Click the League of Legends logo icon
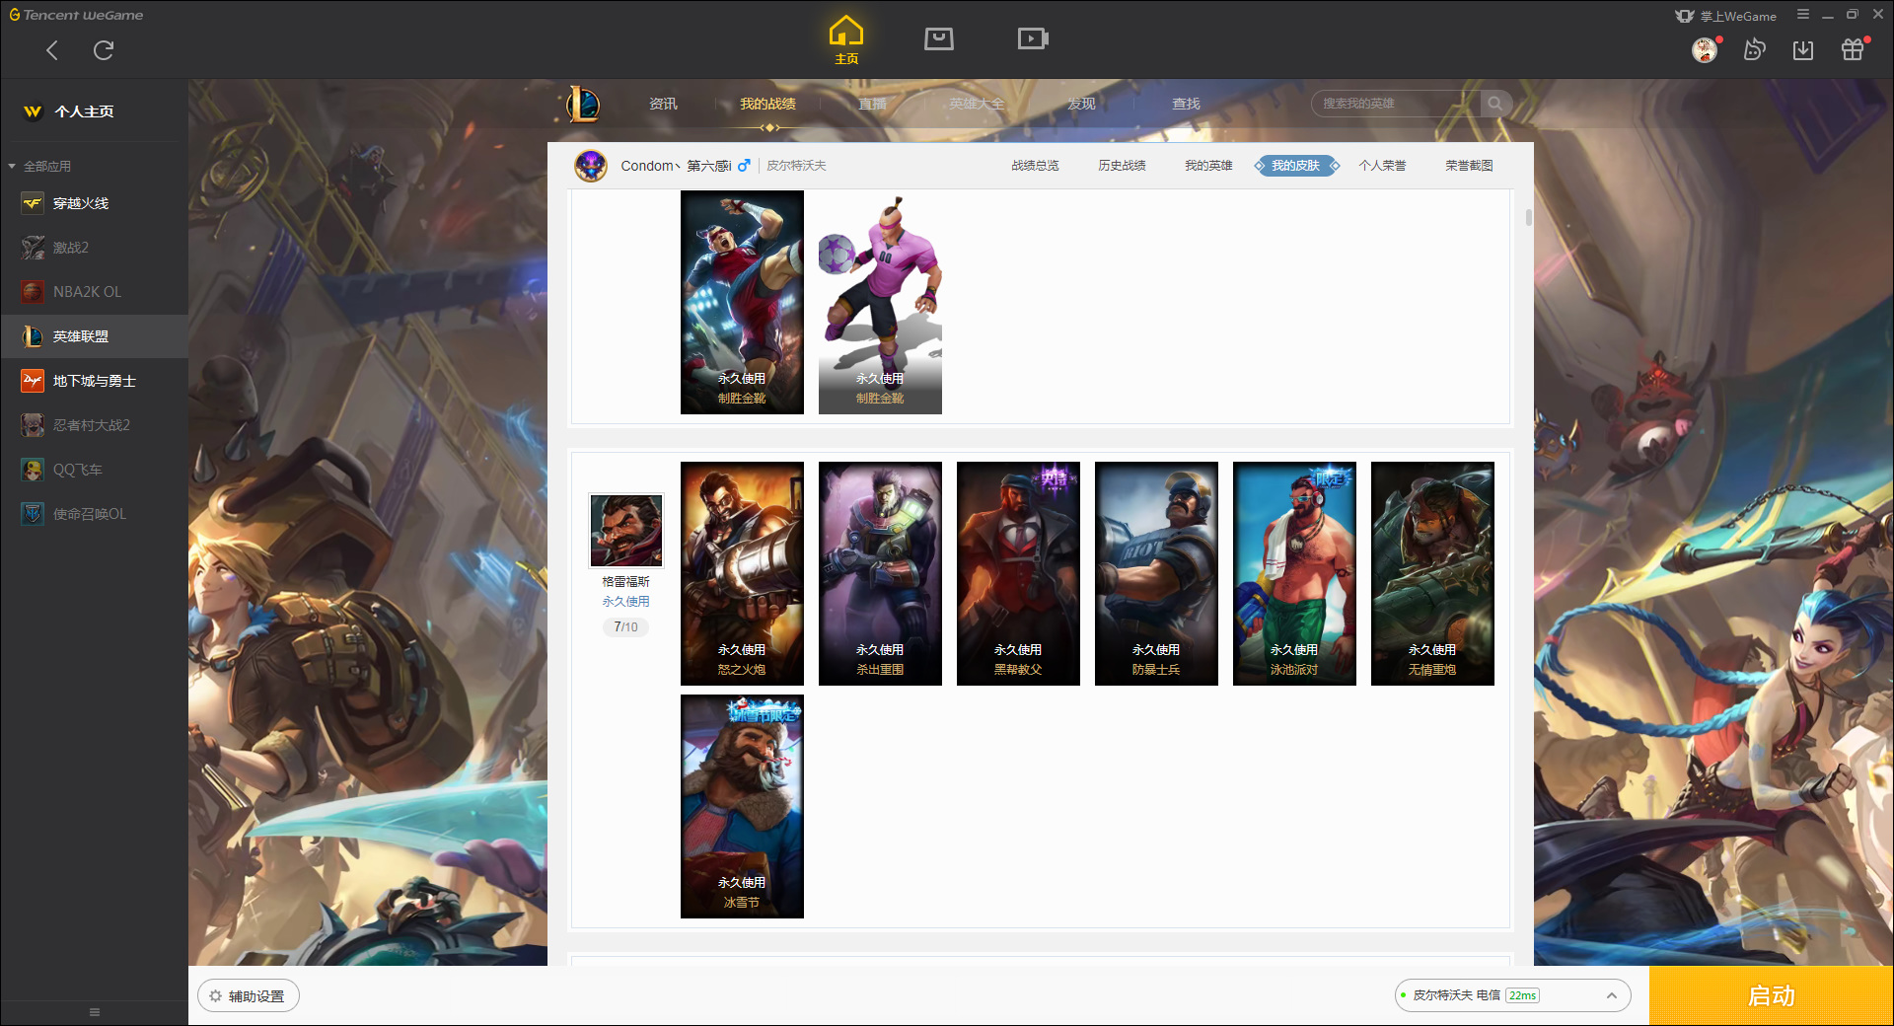Viewport: 1894px width, 1026px height. tap(582, 104)
